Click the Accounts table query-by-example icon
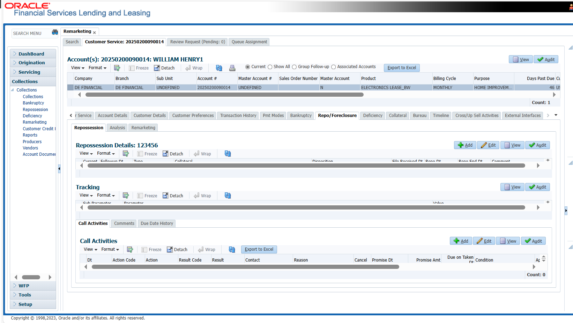The height and width of the screenshot is (323, 573). point(117,68)
